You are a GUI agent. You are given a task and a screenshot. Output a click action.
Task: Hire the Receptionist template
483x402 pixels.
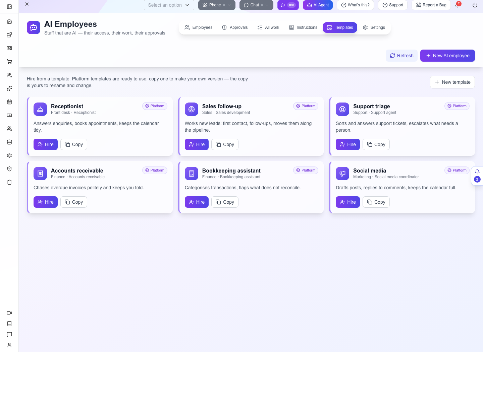[46, 144]
